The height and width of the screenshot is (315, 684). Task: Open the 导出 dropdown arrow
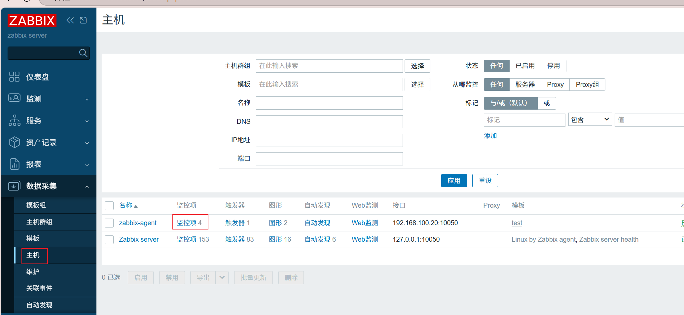(x=222, y=277)
